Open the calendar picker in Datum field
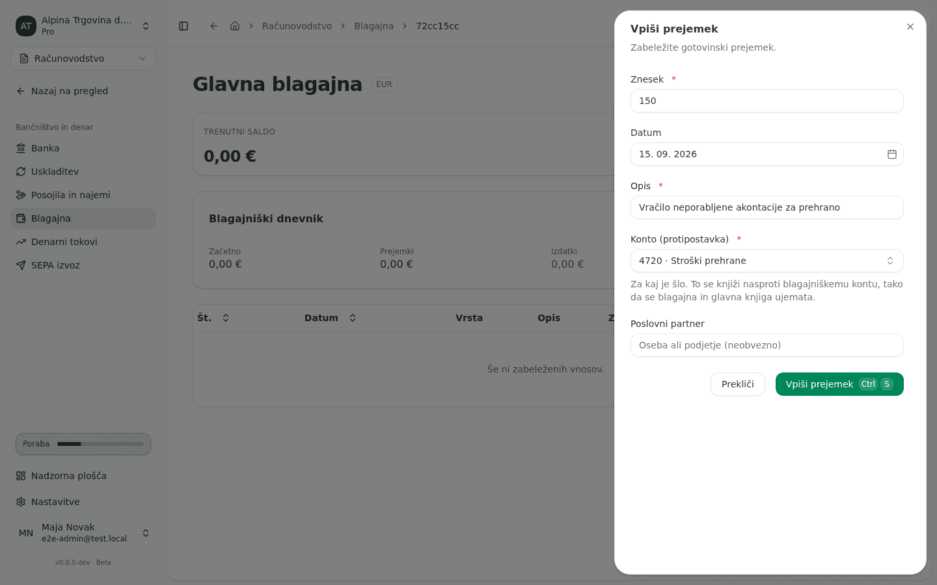 tap(892, 154)
